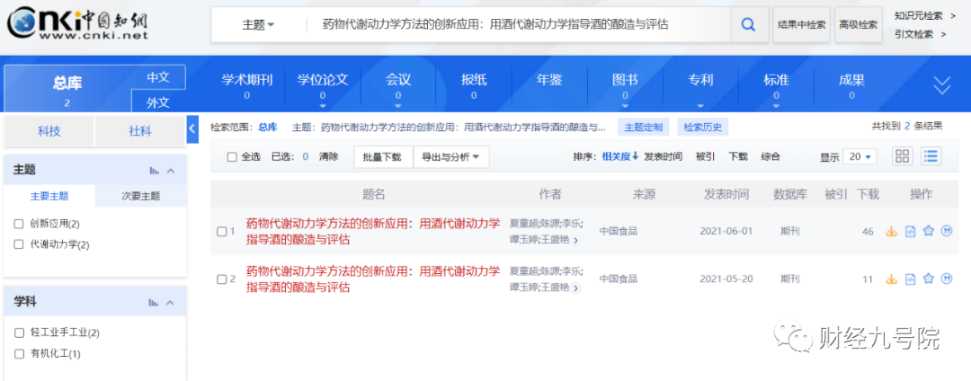Open the 主题 search field dropdown
The image size is (971, 381).
pyautogui.click(x=258, y=25)
